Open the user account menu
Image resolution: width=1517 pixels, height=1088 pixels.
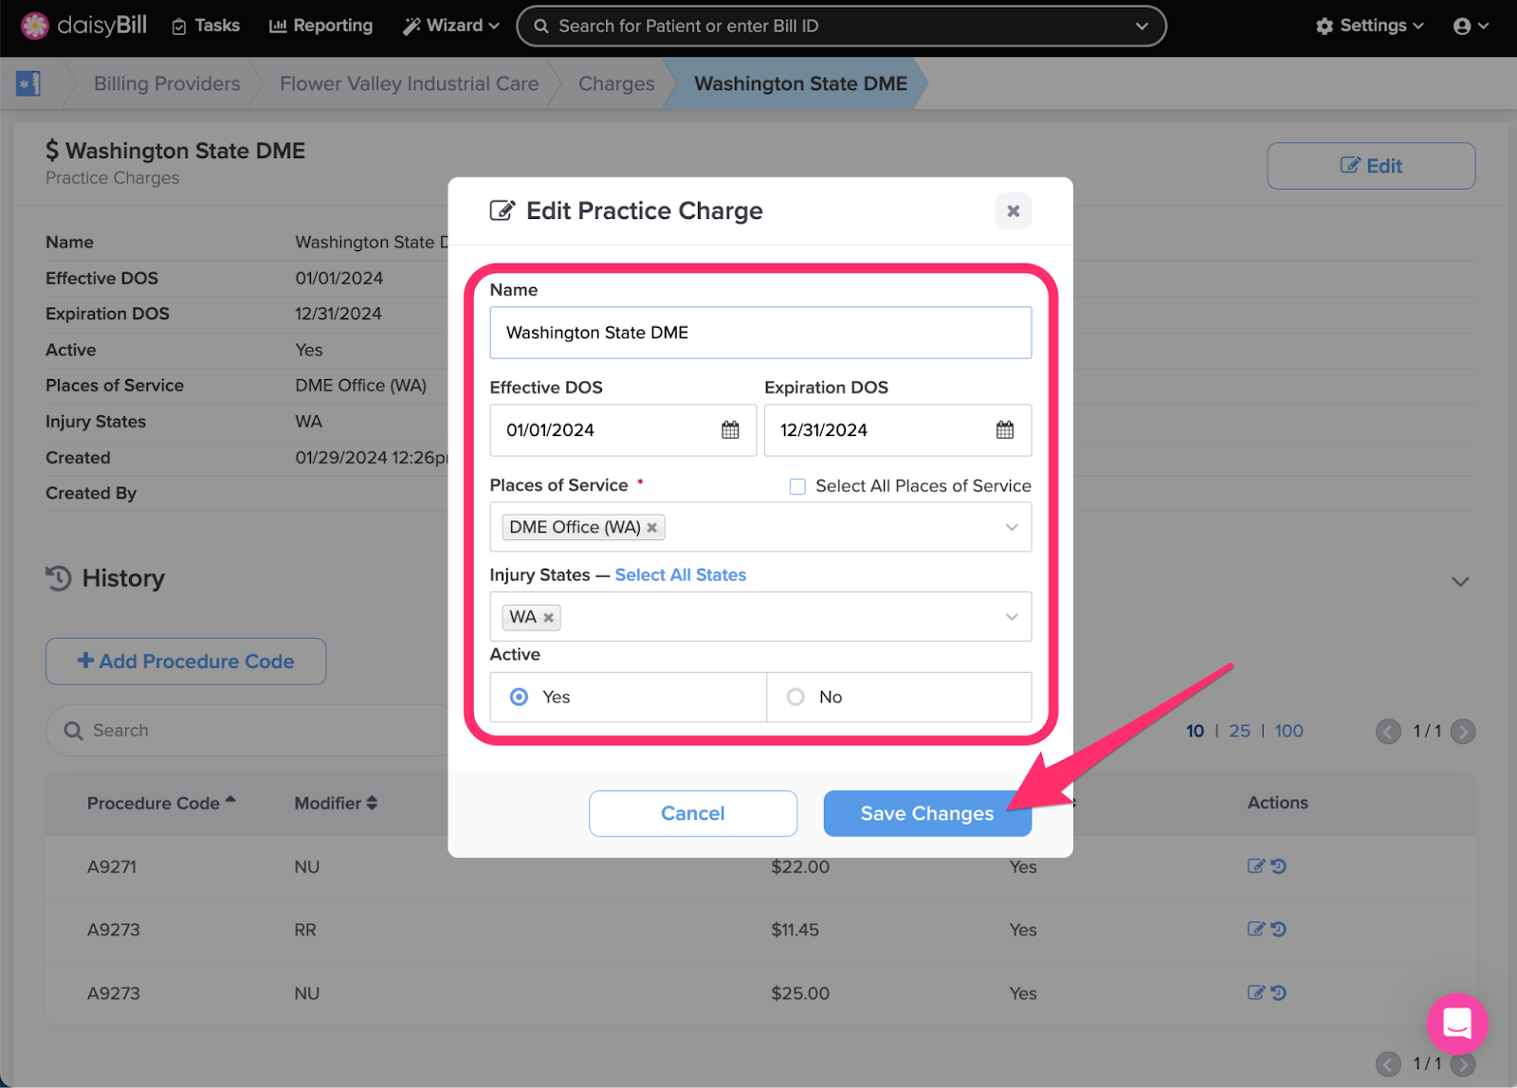coord(1471,26)
